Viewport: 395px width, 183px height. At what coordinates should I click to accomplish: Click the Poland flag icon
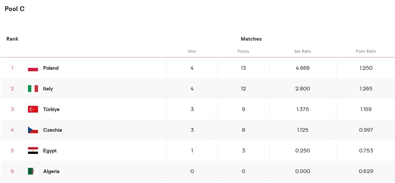point(33,68)
